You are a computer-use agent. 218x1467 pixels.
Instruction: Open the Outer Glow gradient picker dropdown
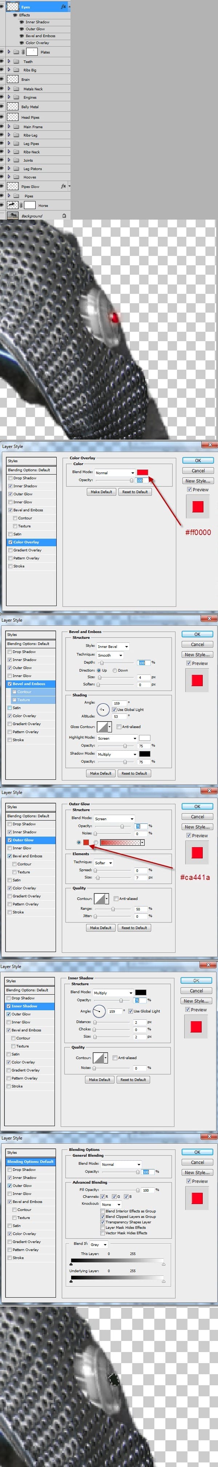142,842
